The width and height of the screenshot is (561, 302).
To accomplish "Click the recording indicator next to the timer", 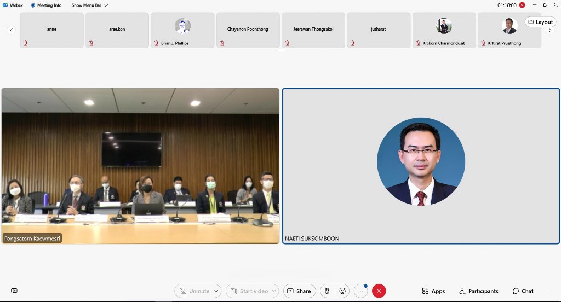I will coord(522,5).
